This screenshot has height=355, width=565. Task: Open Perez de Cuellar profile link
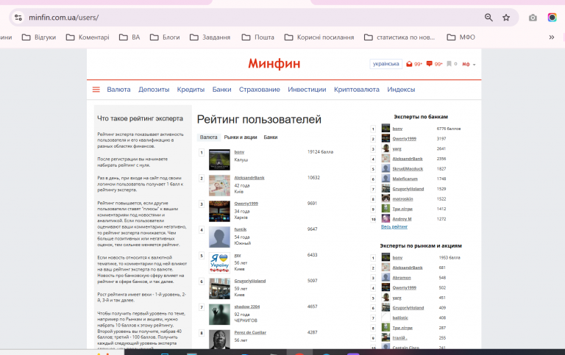click(250, 333)
